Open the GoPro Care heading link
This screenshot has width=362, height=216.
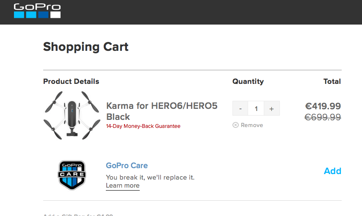tap(127, 166)
